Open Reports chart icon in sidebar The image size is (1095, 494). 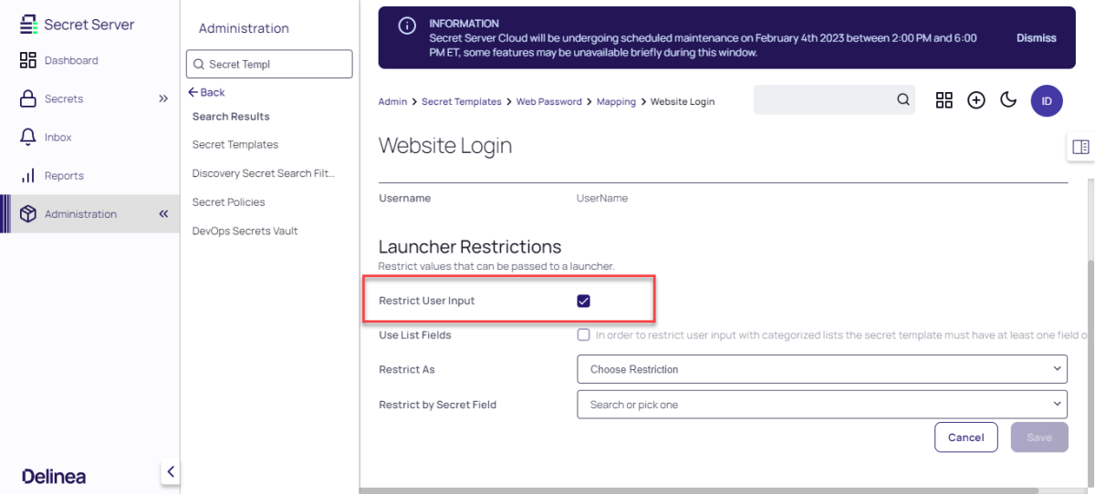[x=27, y=176]
